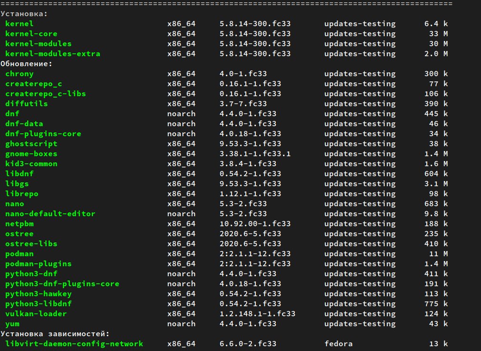The image size is (481, 351).
Task: Click the kernel-core package name
Action: coord(31,34)
